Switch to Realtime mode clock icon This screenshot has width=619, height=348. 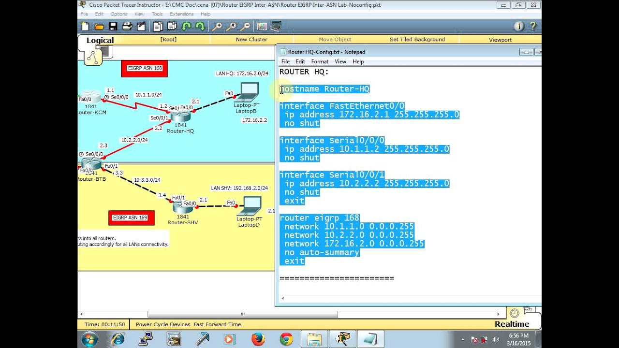coord(514,313)
